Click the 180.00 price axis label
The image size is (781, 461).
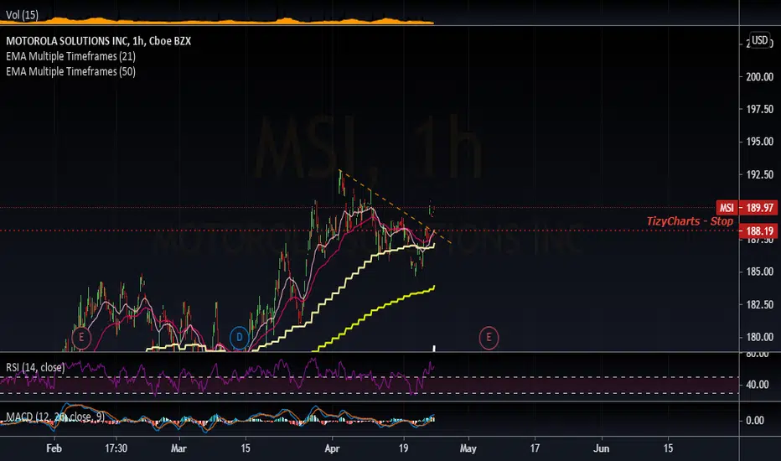pyautogui.click(x=759, y=337)
